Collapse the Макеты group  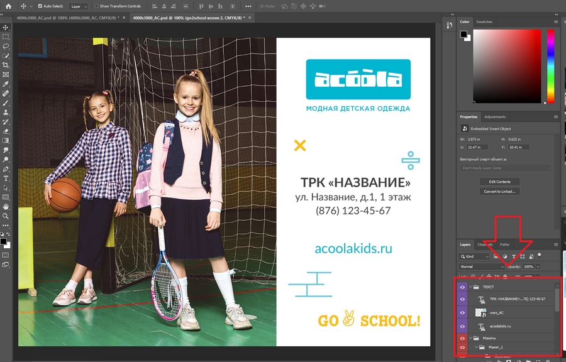[x=470, y=338]
